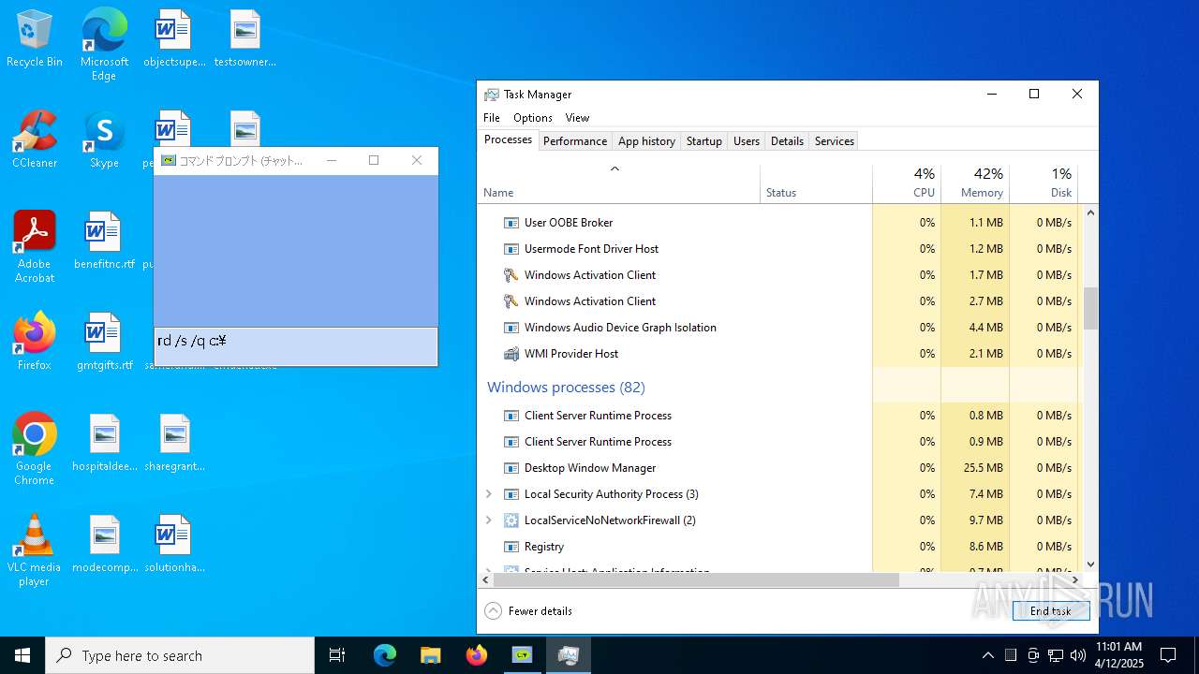Viewport: 1199px width, 674px height.
Task: Select Desktop Window Manager process
Action: pyautogui.click(x=675, y=468)
